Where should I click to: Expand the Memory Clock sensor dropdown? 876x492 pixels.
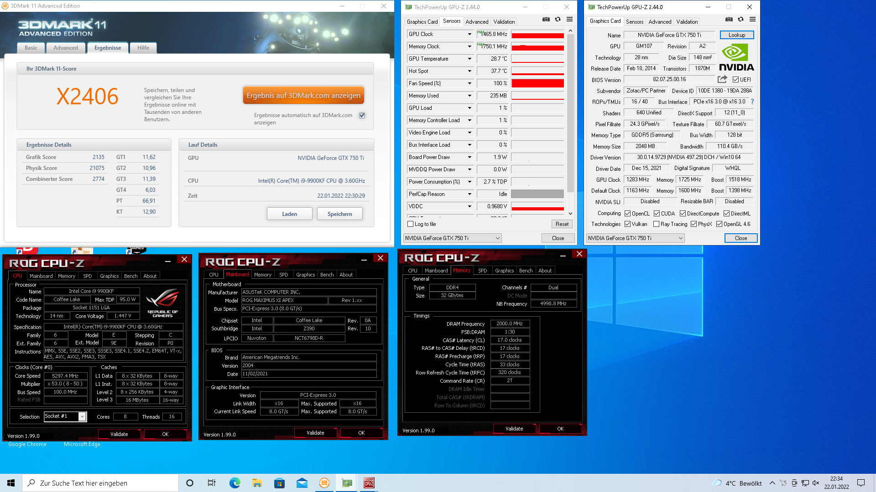[469, 46]
